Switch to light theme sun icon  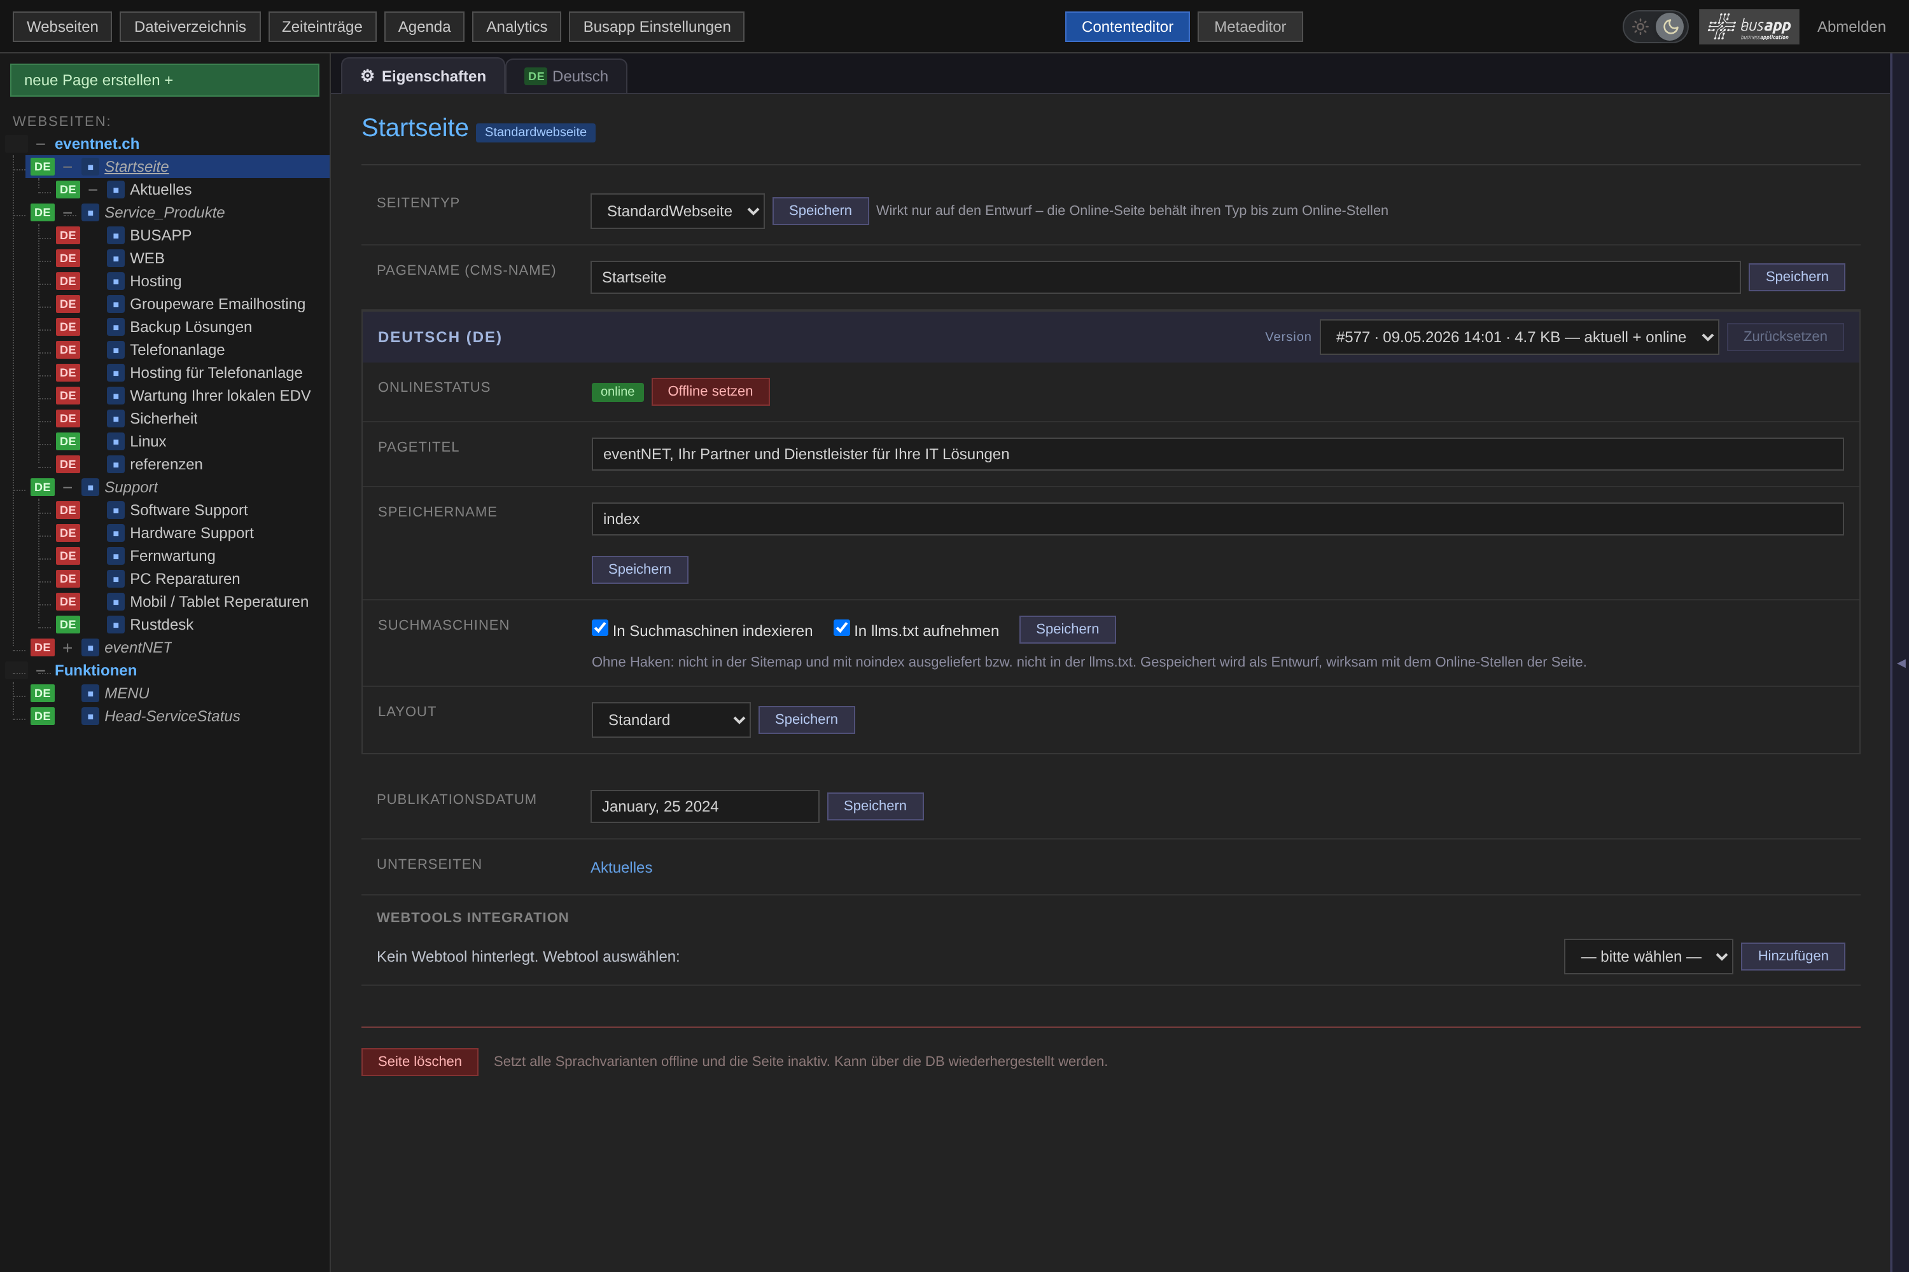pyautogui.click(x=1640, y=27)
